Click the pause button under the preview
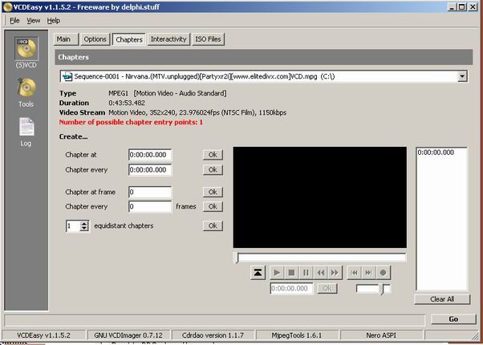Screen dimensions: 483x345 (306, 273)
